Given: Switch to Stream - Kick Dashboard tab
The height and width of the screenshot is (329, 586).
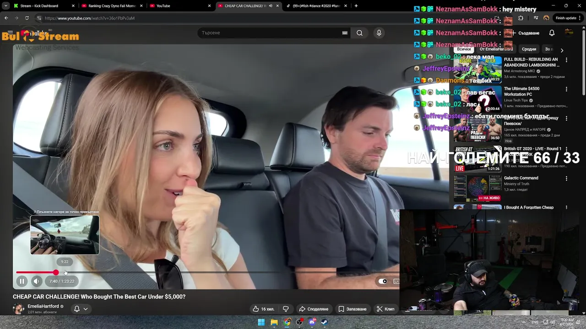Looking at the screenshot, I should pyautogui.click(x=44, y=6).
